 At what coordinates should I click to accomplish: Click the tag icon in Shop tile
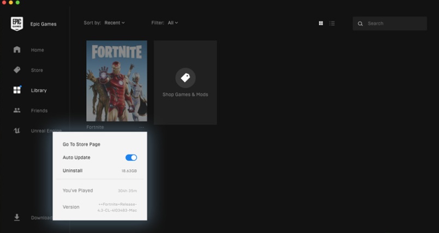click(185, 78)
